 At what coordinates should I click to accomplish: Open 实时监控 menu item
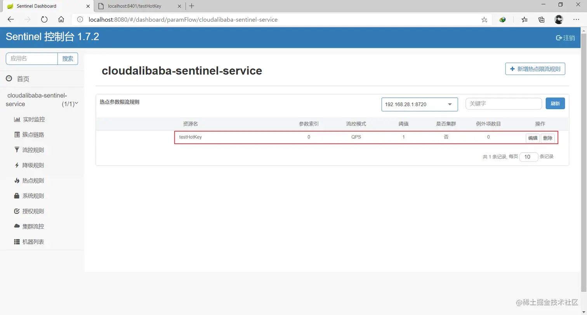pos(30,119)
